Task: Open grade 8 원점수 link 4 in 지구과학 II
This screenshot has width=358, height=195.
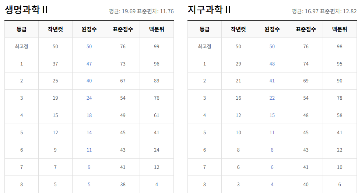Action: 272,184
